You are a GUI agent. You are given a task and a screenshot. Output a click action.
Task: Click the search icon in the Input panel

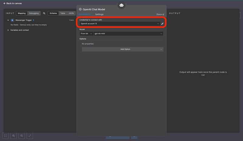pyautogui.click(x=44, y=13)
